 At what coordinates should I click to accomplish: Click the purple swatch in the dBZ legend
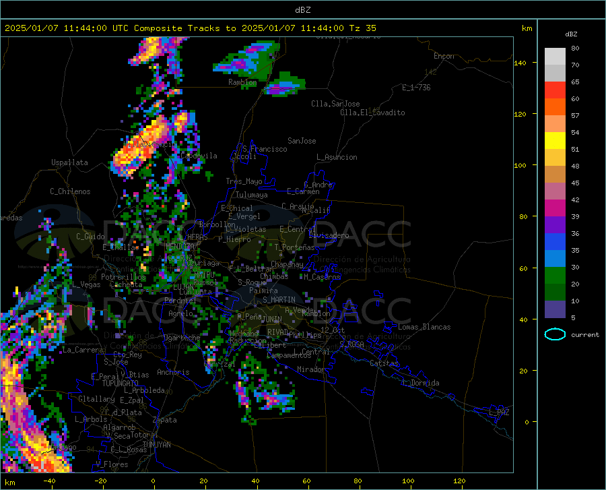(x=555, y=224)
